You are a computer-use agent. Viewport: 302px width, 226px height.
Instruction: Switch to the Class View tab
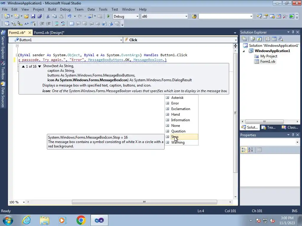click(x=290, y=127)
